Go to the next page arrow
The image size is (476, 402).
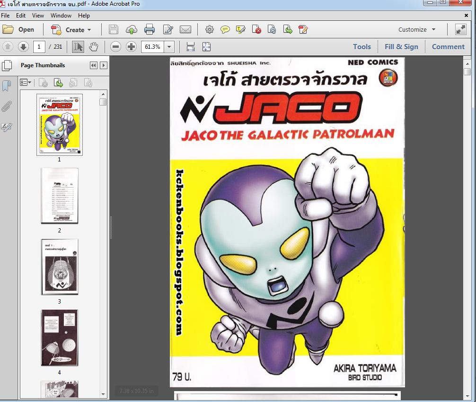23,47
